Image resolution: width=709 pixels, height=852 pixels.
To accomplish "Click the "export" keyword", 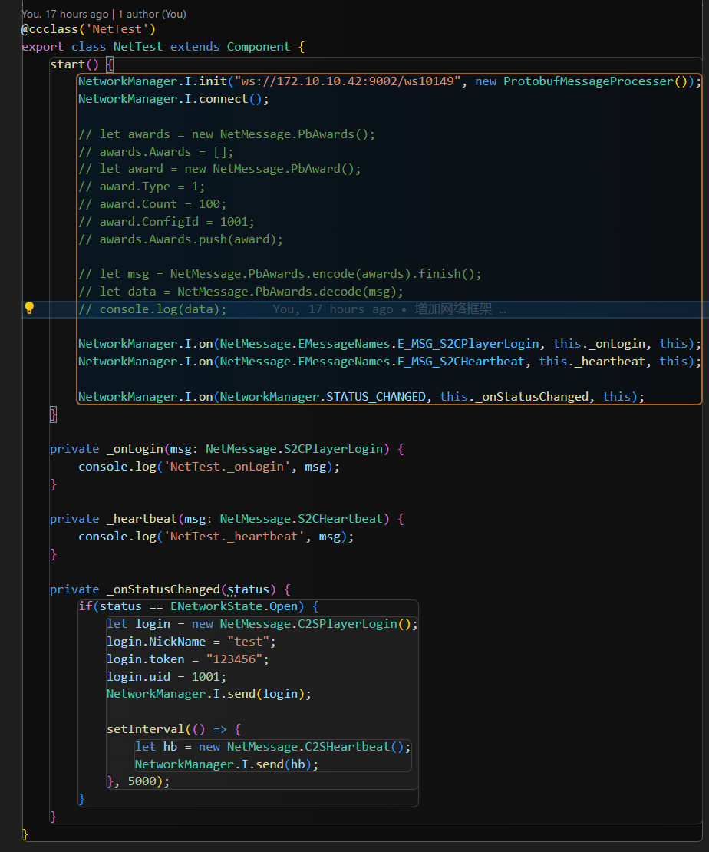I will [43, 47].
